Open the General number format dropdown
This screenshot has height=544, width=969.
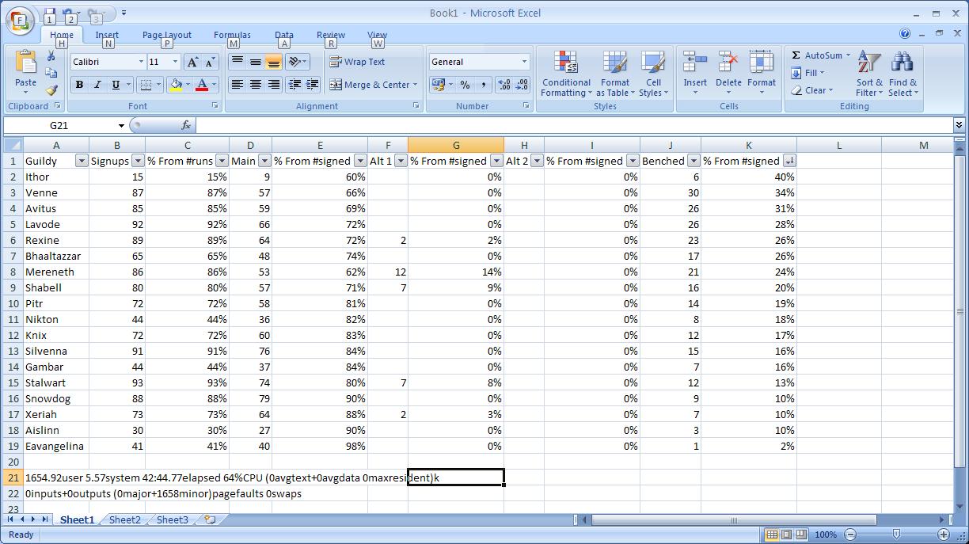click(524, 62)
